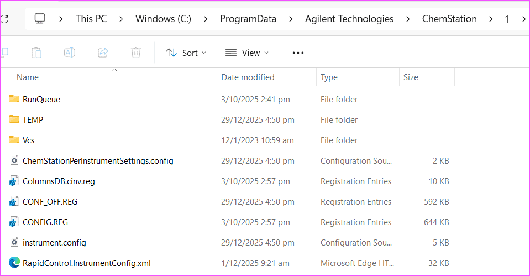Viewport: 530px width, 276px height.
Task: Expand chevron after This PC
Action: click(121, 19)
